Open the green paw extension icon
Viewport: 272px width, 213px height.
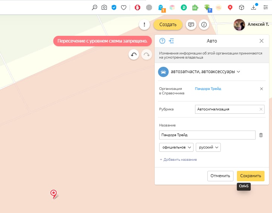184,7
